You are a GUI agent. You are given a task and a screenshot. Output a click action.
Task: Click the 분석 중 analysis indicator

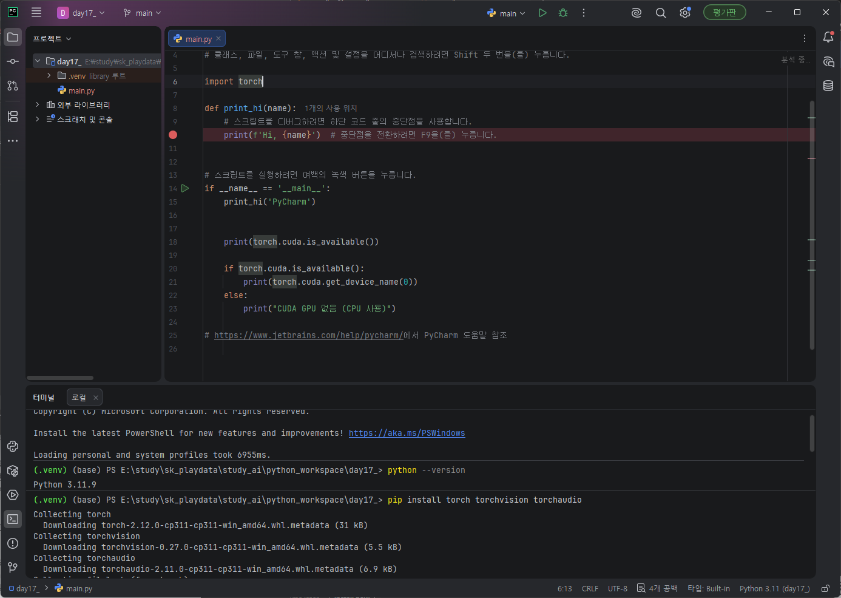point(795,59)
